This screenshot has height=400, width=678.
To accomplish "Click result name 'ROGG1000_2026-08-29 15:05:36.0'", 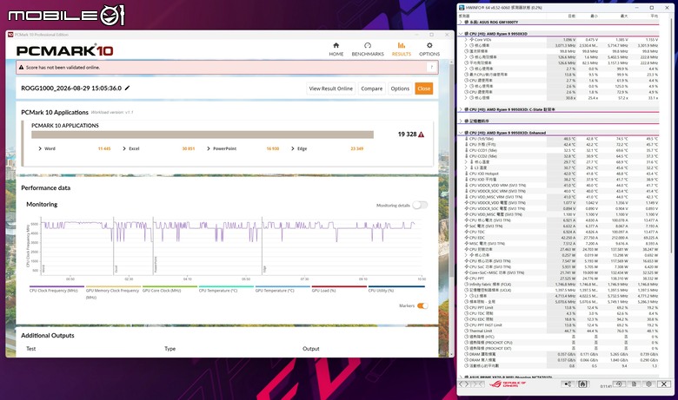I will click(x=71, y=88).
